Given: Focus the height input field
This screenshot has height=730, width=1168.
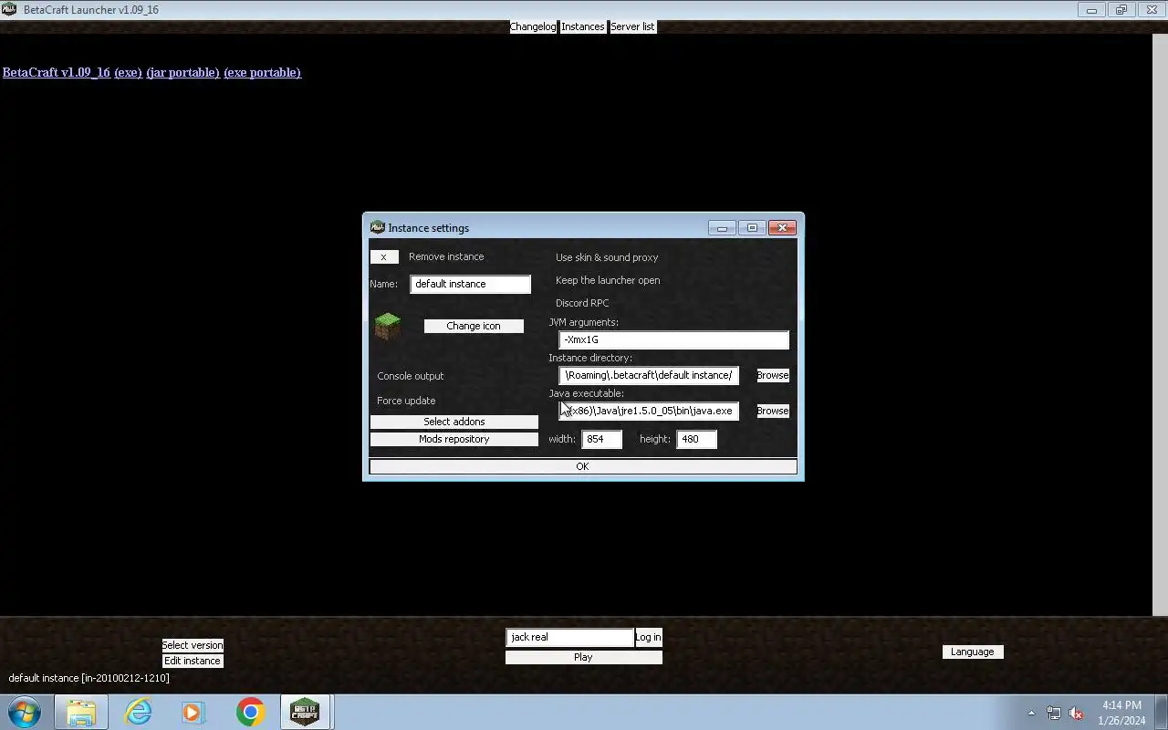Looking at the screenshot, I should [x=697, y=439].
